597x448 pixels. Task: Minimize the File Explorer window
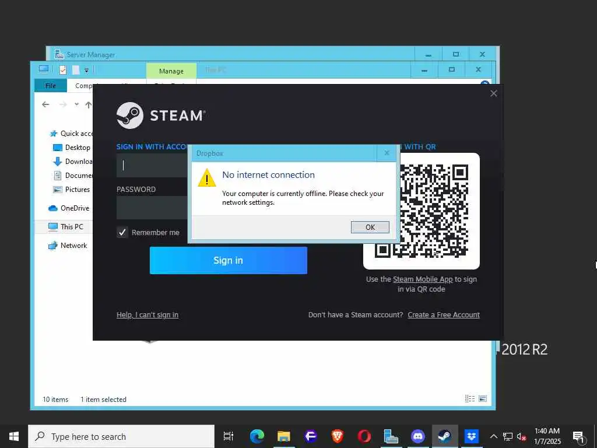point(424,70)
